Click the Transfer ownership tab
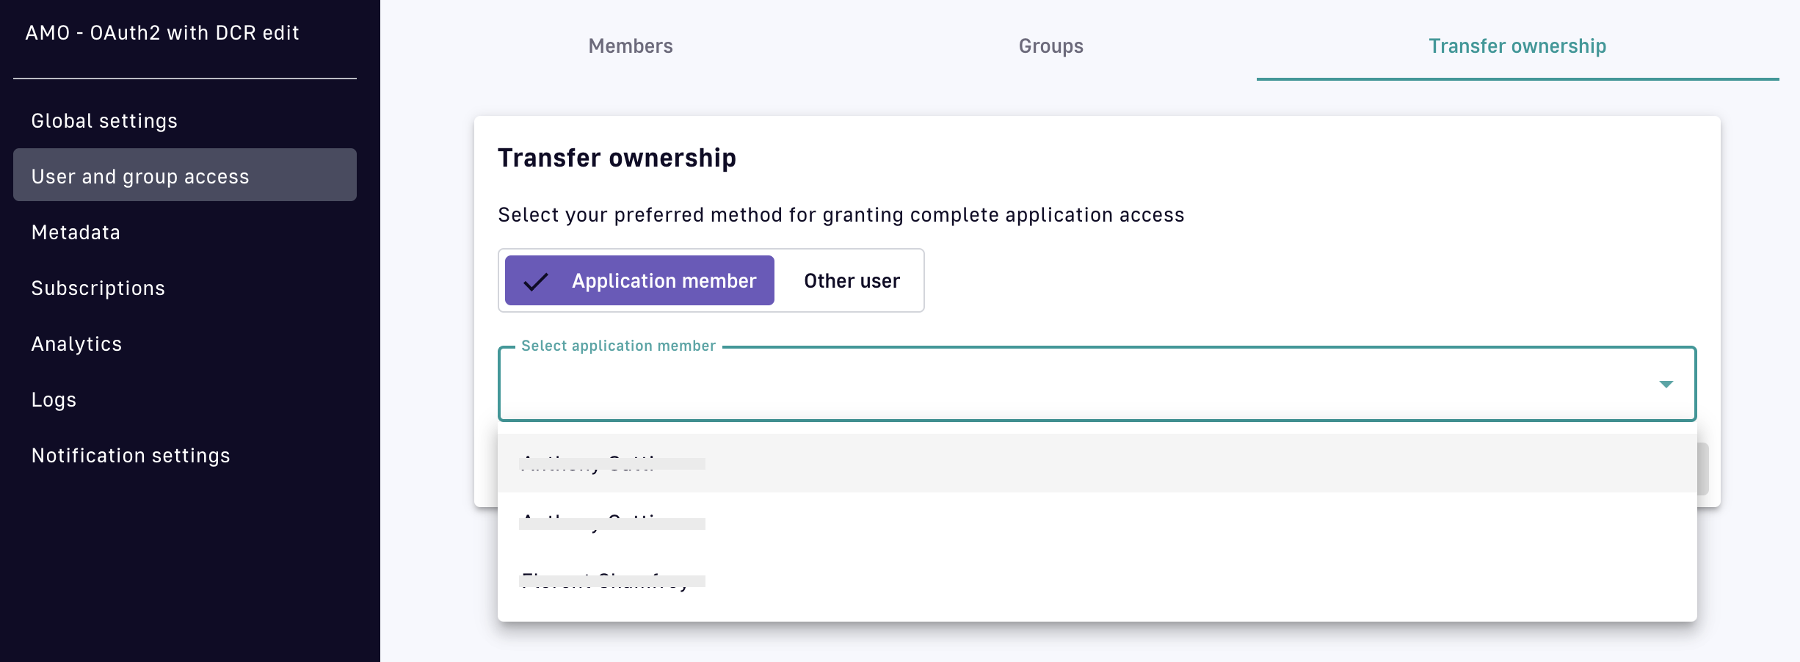The image size is (1800, 662). pyautogui.click(x=1517, y=46)
